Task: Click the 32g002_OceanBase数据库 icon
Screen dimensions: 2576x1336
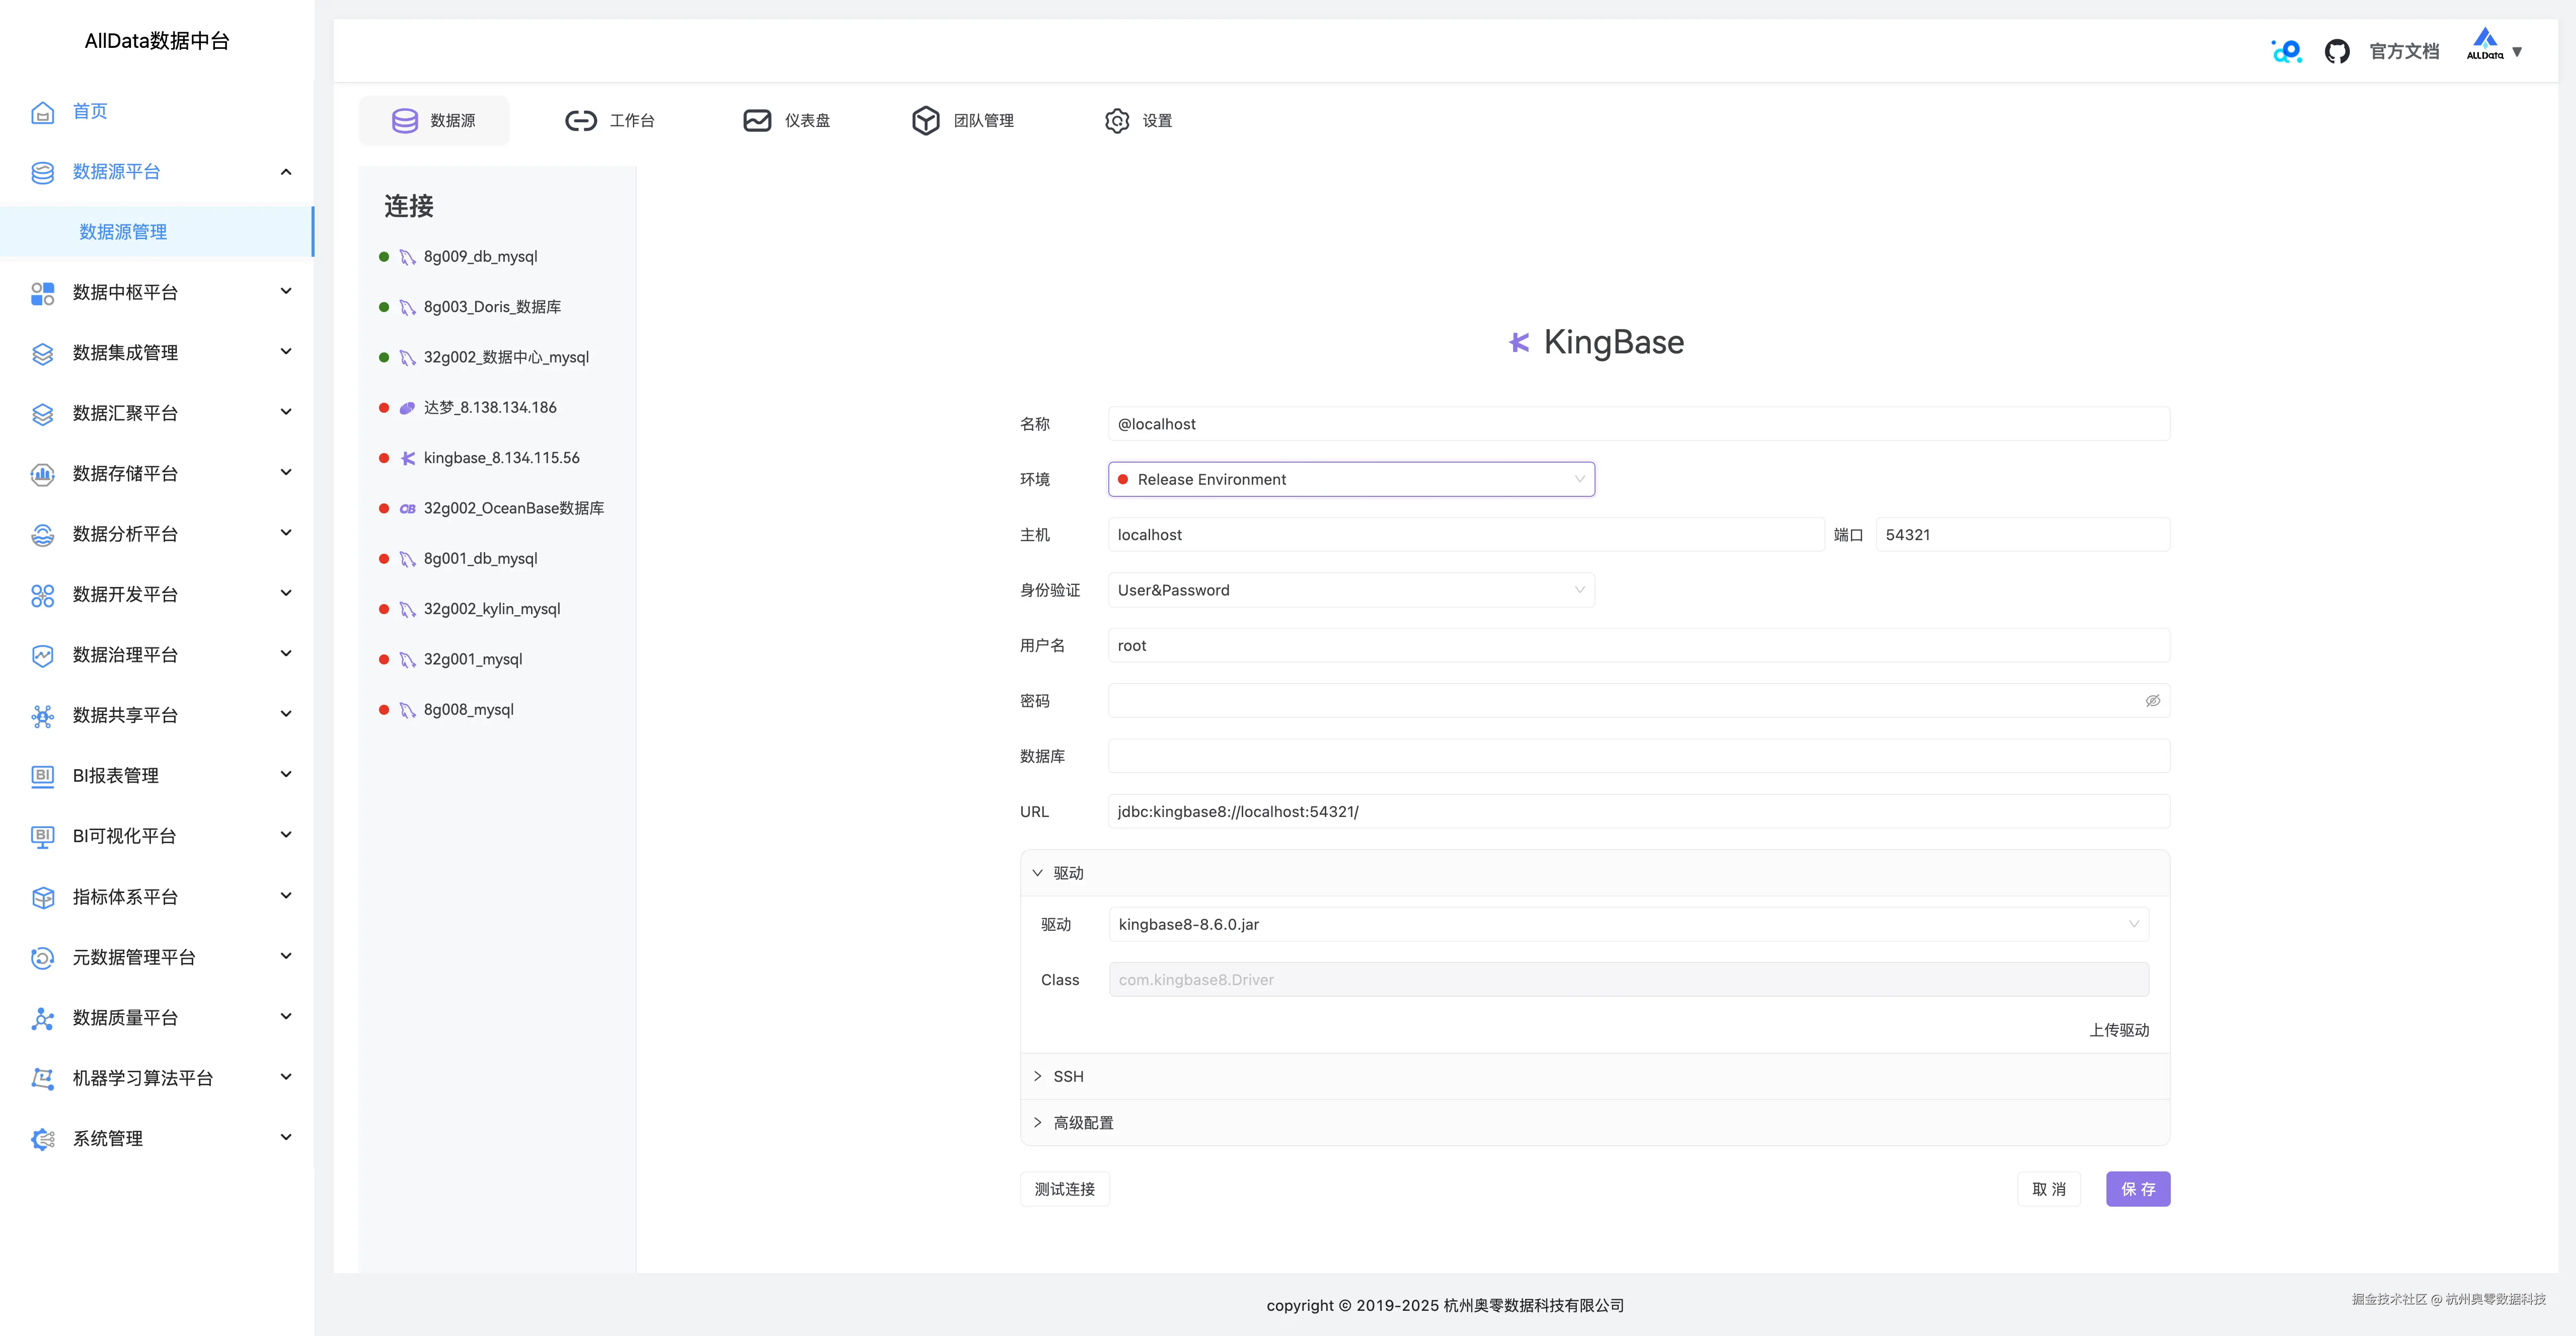Action: [407, 509]
